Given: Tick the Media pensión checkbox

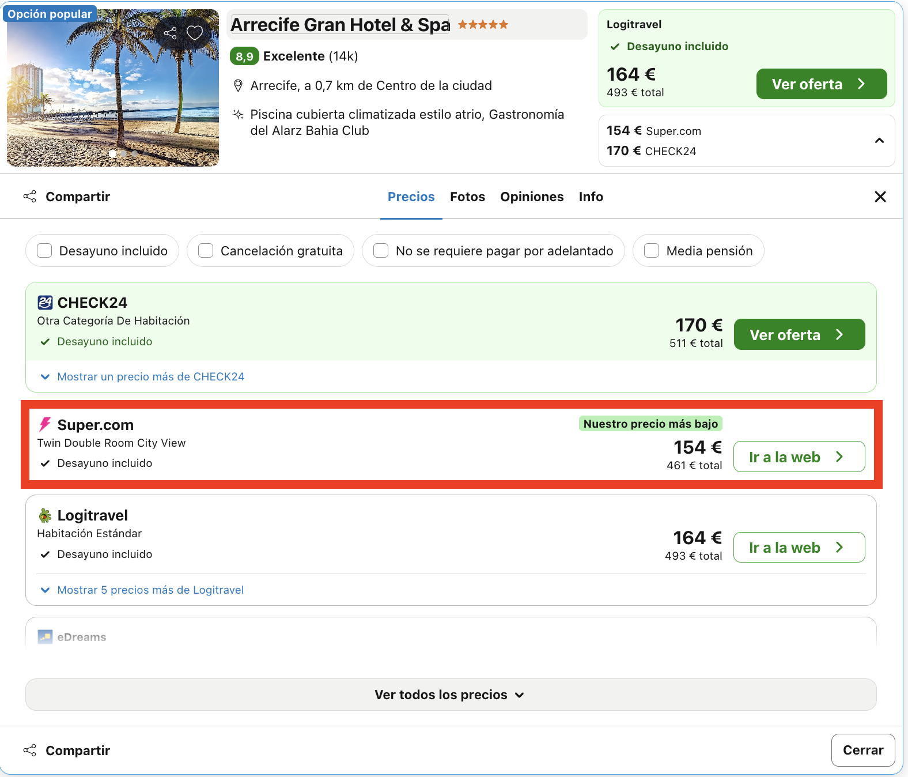Looking at the screenshot, I should pos(652,251).
